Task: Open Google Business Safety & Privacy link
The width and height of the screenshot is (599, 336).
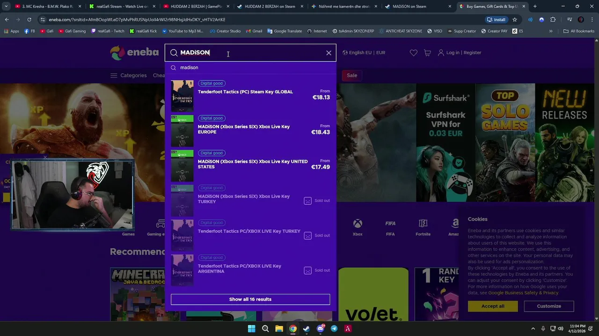Action: point(523,293)
